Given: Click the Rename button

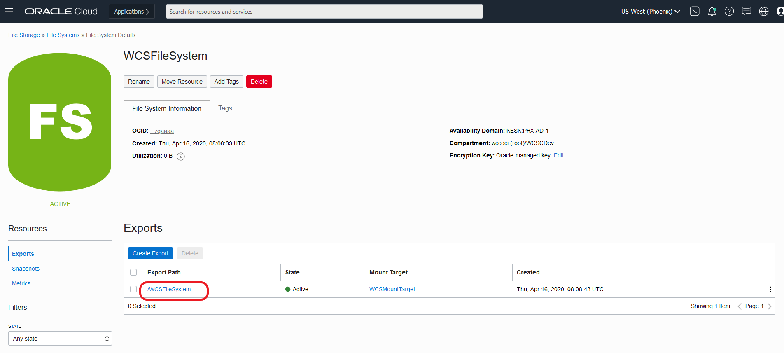Looking at the screenshot, I should (x=139, y=82).
